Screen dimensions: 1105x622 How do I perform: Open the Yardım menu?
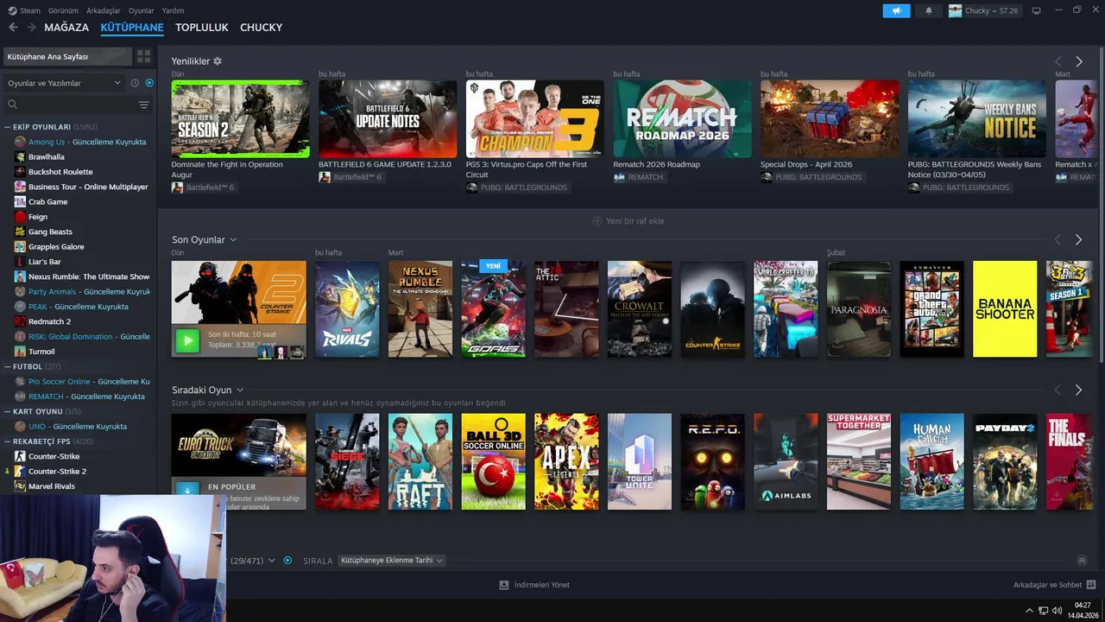(x=173, y=10)
